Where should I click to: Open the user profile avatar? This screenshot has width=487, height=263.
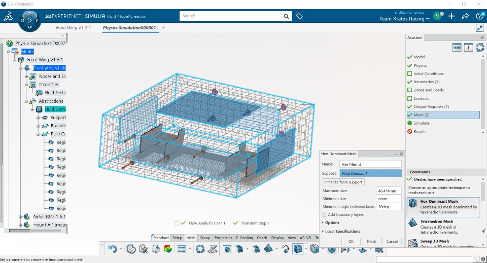438,16
